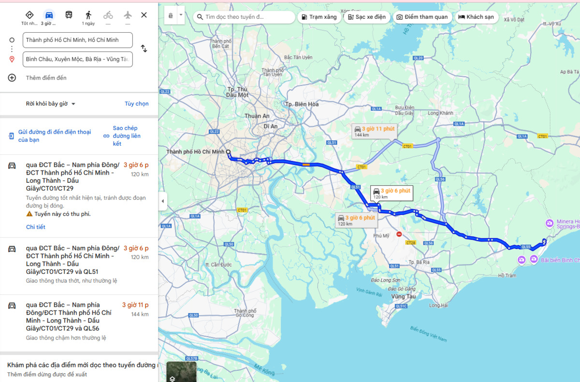Edit the starting point Thành phố Hồ Chí Minh
This screenshot has height=382, width=580.
pyautogui.click(x=77, y=40)
